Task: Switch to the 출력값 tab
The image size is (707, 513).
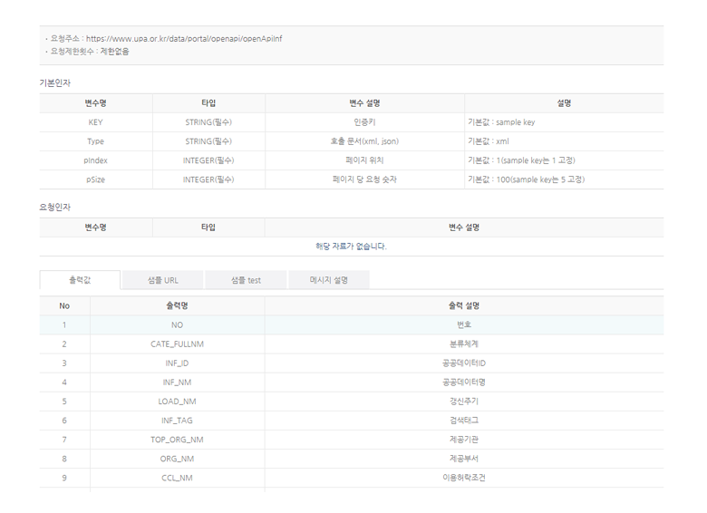Action: tap(80, 280)
